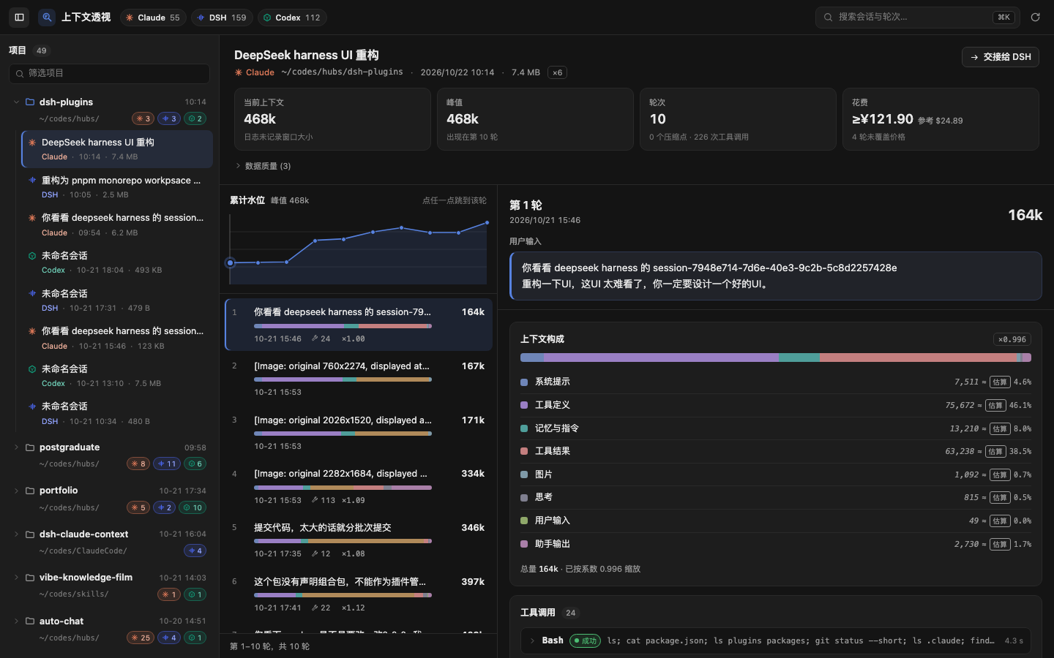1054x658 pixels.
Task: Focus the 筛选项目 filter field
Action: 110,73
